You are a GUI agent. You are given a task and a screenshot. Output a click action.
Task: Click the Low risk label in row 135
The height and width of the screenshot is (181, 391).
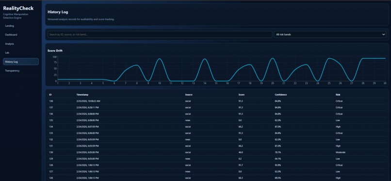point(338,120)
